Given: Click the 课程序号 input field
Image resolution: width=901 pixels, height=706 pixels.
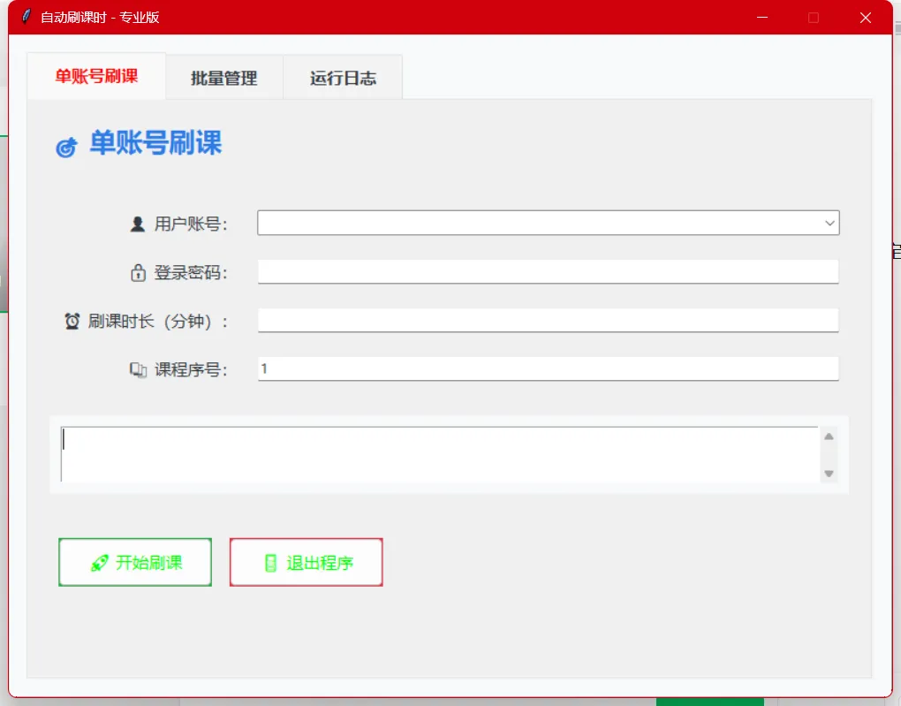Looking at the screenshot, I should (549, 368).
